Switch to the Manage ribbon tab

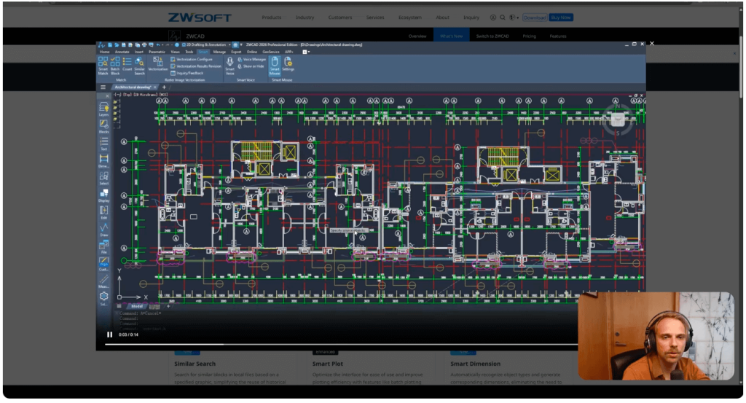[219, 52]
